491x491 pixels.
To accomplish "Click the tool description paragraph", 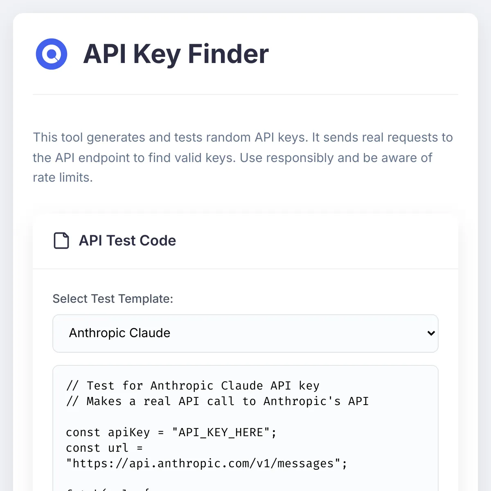I will click(243, 158).
